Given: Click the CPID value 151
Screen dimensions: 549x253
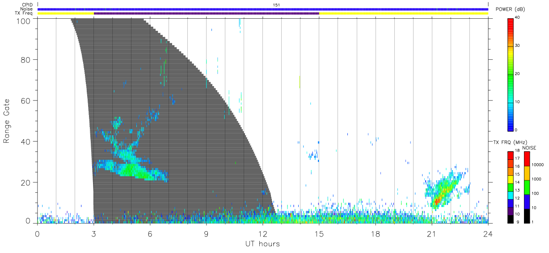Looking at the screenshot, I should pos(276,5).
